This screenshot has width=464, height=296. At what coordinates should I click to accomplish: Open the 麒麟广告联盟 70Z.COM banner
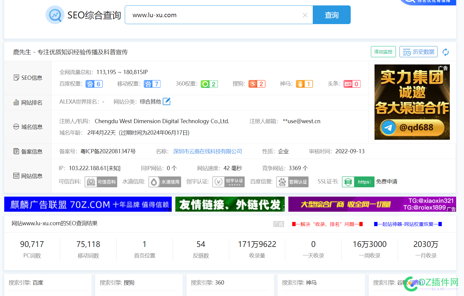88,204
